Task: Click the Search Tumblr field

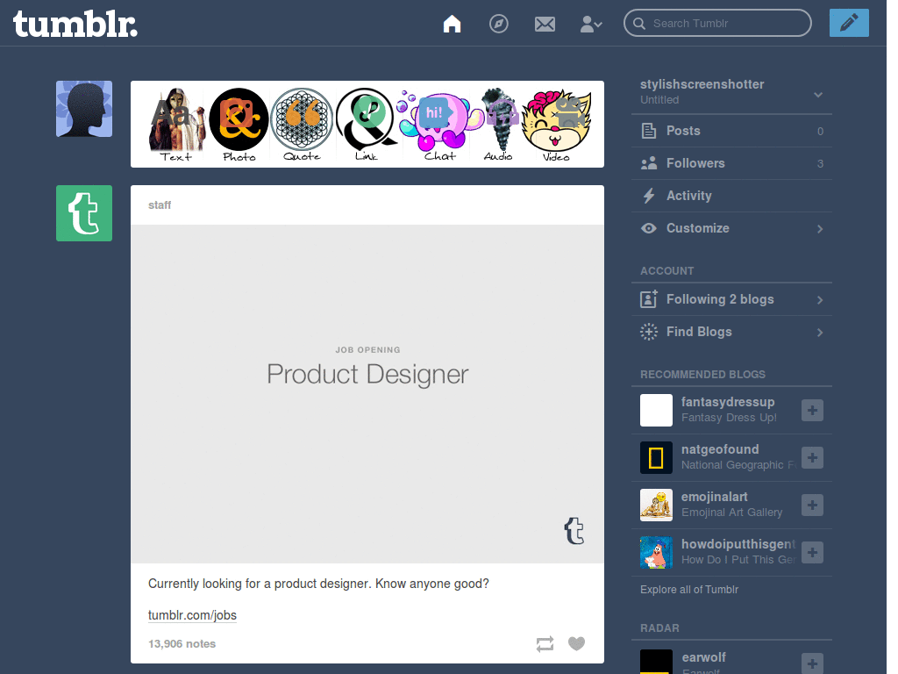Action: tap(717, 23)
